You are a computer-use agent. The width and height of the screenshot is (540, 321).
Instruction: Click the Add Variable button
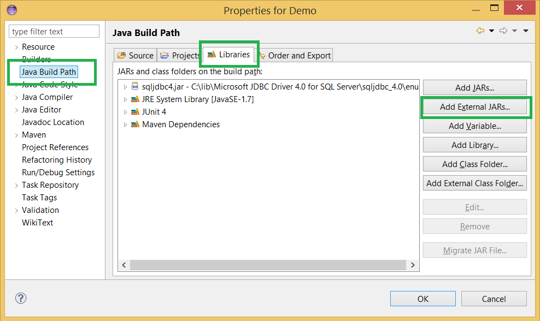(474, 126)
